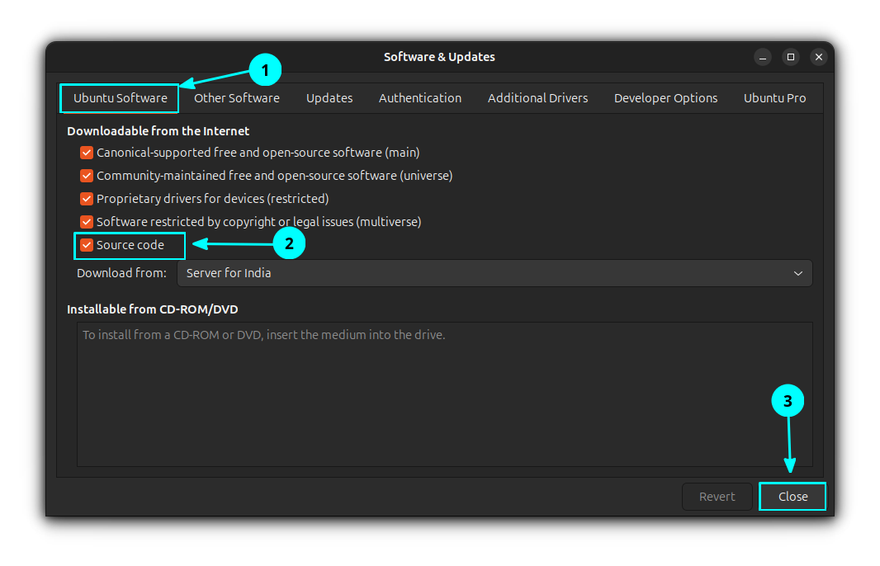Open the Updates tab
The height and width of the screenshot is (566, 880).
(329, 97)
